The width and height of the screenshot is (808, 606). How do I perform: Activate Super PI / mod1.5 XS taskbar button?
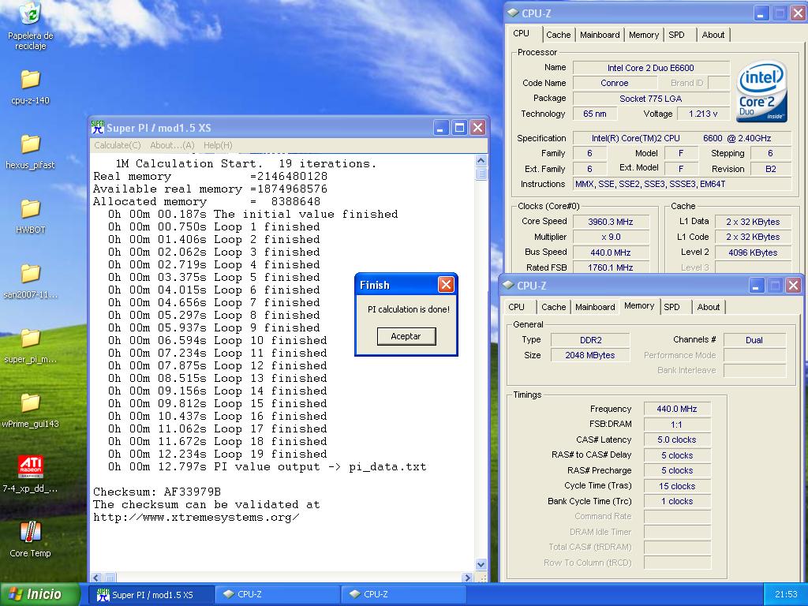coord(153,595)
